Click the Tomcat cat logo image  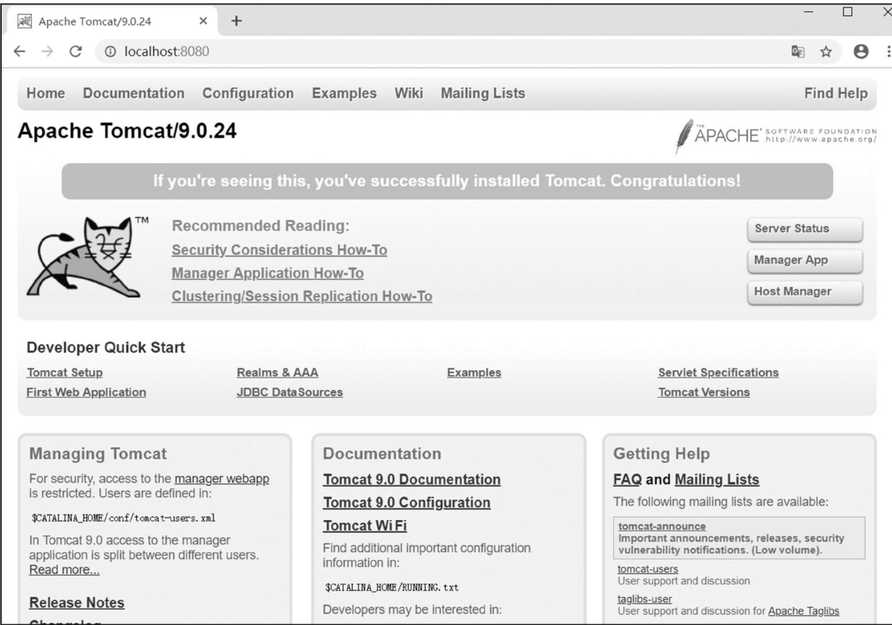click(x=88, y=257)
